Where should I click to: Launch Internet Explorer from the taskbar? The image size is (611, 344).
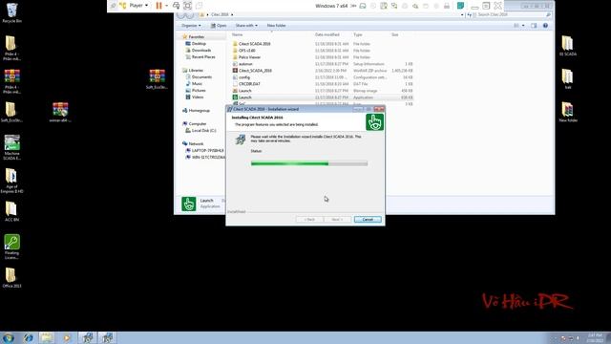(x=28, y=337)
